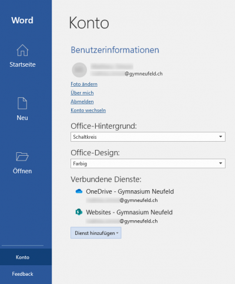Image resolution: width=235 pixels, height=284 pixels.
Task: Click the Farbig design combo box
Action: [x=148, y=163]
